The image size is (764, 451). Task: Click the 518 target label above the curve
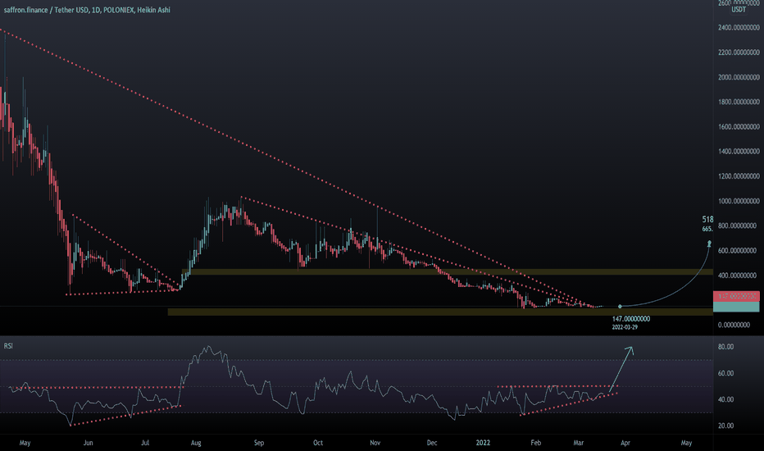(707, 220)
